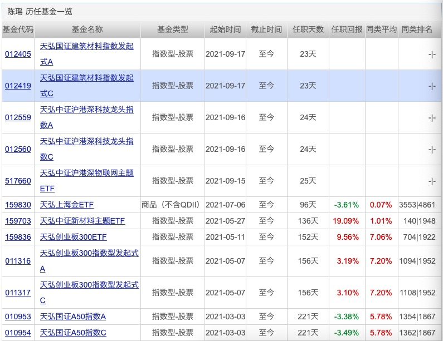Viewport: 443px width, 341px height.
Task: Open fund code link 159703
Action: point(18,221)
